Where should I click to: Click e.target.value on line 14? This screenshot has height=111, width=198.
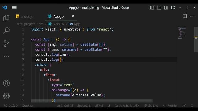click(x=87, y=95)
